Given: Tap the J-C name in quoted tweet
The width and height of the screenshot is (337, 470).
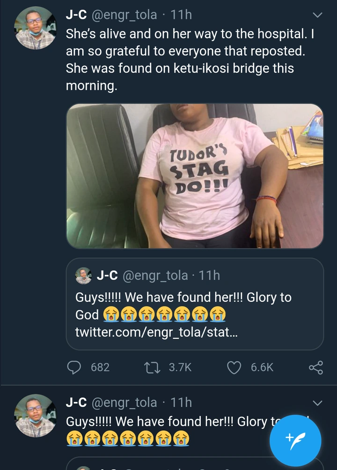Looking at the screenshot, I should [107, 276].
